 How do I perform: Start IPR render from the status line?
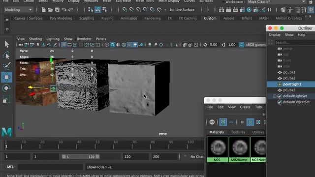235,10
